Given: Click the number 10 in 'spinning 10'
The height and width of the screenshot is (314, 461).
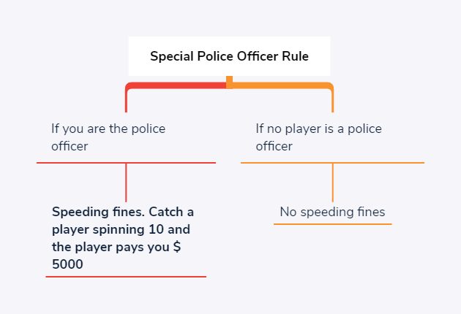Looking at the screenshot, I should (x=156, y=229).
